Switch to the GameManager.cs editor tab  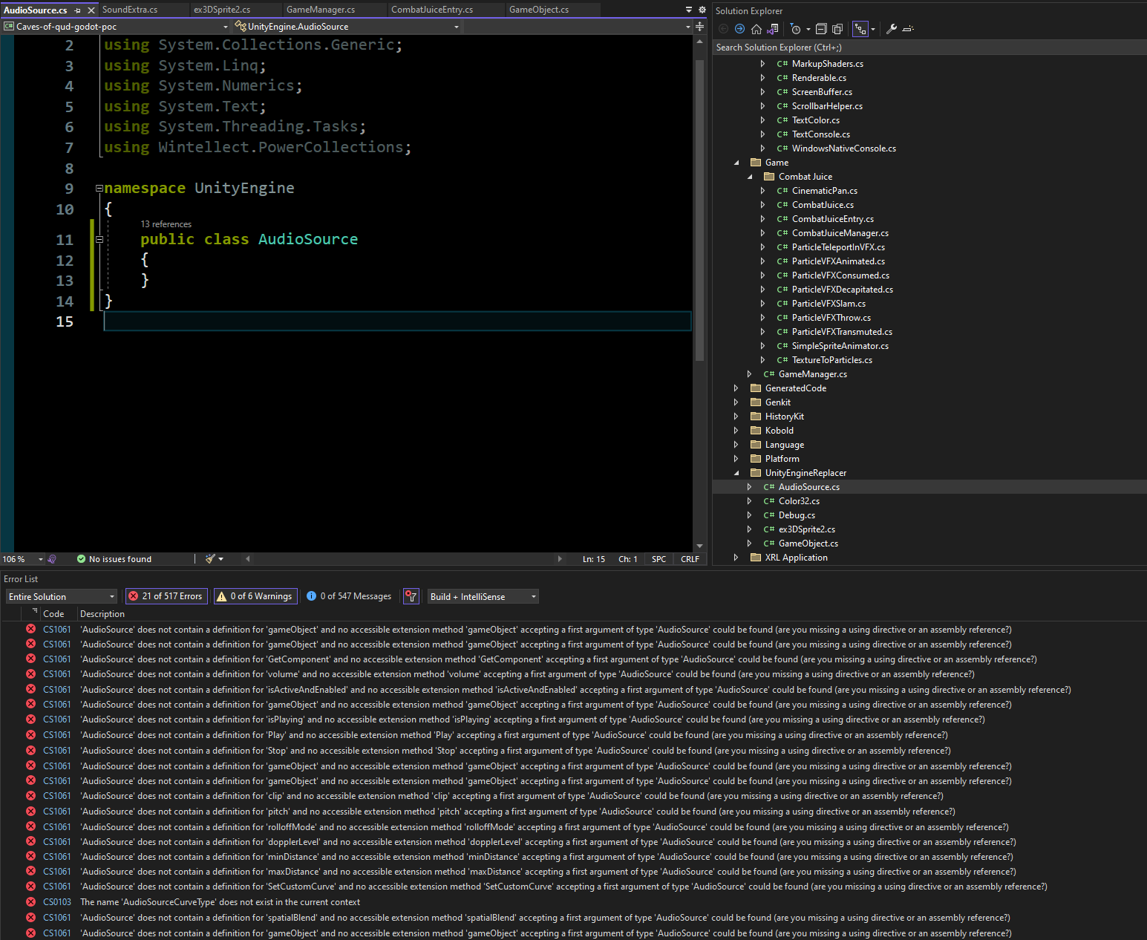click(x=321, y=10)
